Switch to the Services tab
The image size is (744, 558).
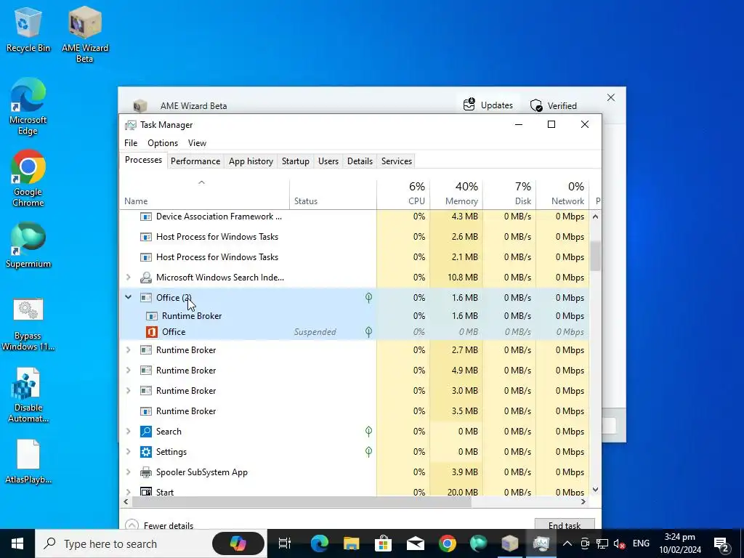click(397, 161)
